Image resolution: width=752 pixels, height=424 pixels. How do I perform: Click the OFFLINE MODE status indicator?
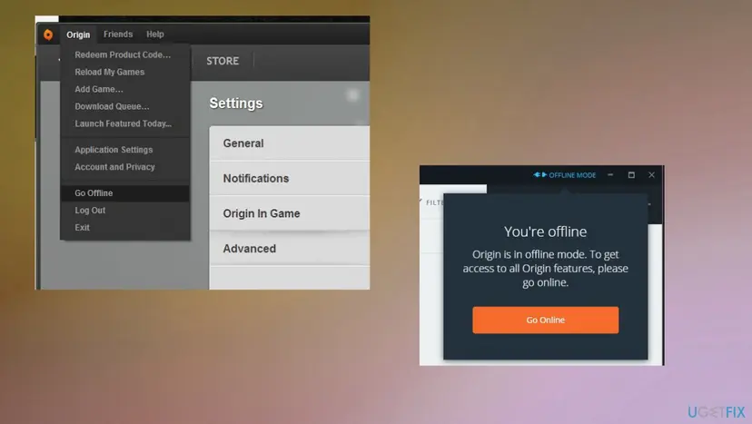(565, 175)
